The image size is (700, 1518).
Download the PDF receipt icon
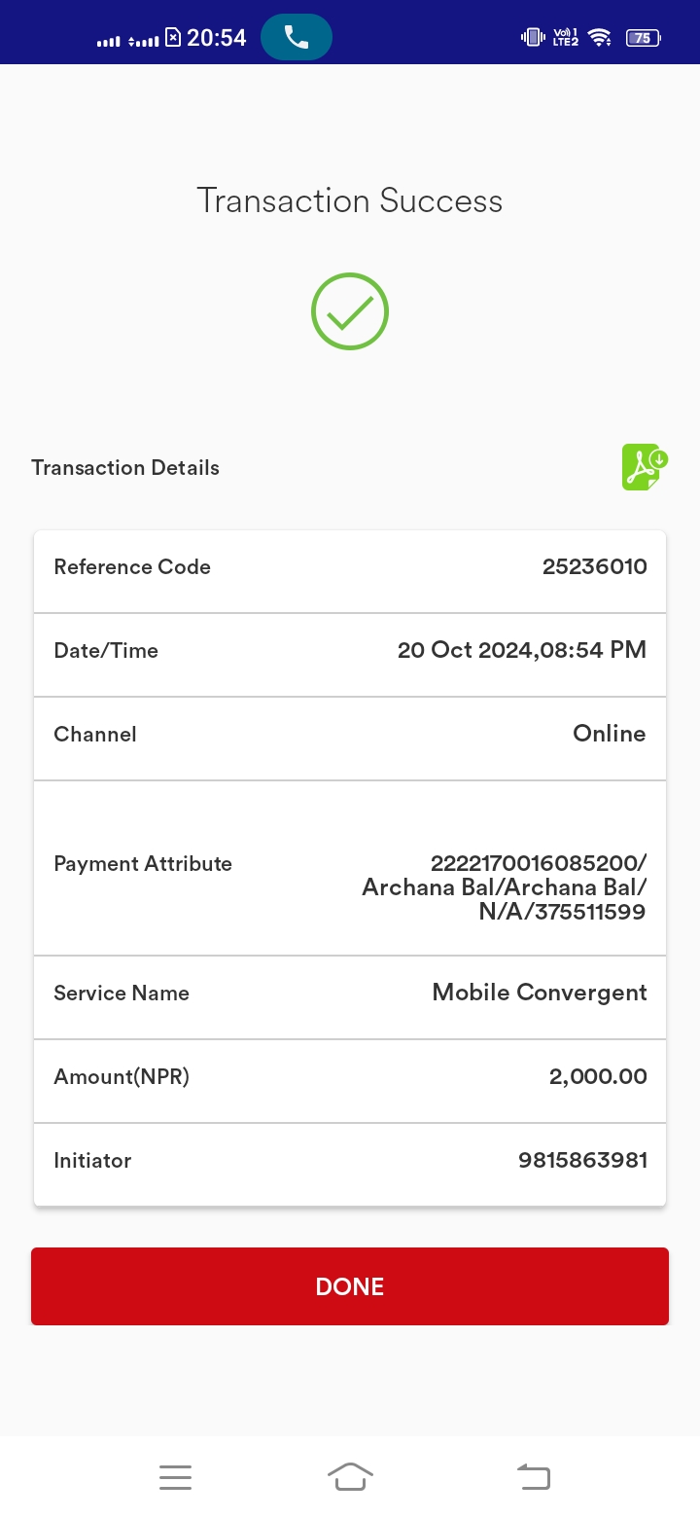(x=645, y=467)
